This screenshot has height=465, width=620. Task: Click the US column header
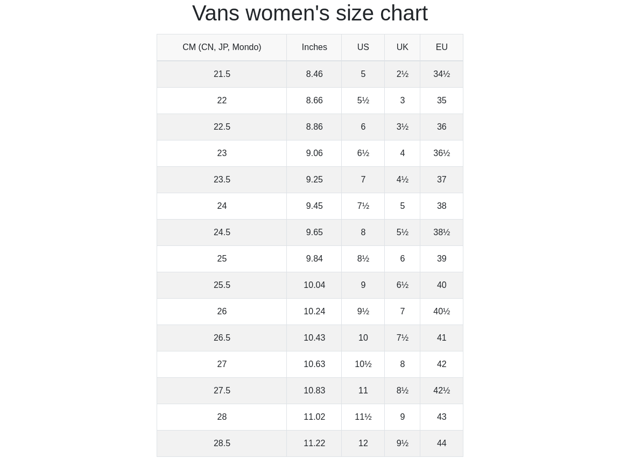click(x=363, y=47)
